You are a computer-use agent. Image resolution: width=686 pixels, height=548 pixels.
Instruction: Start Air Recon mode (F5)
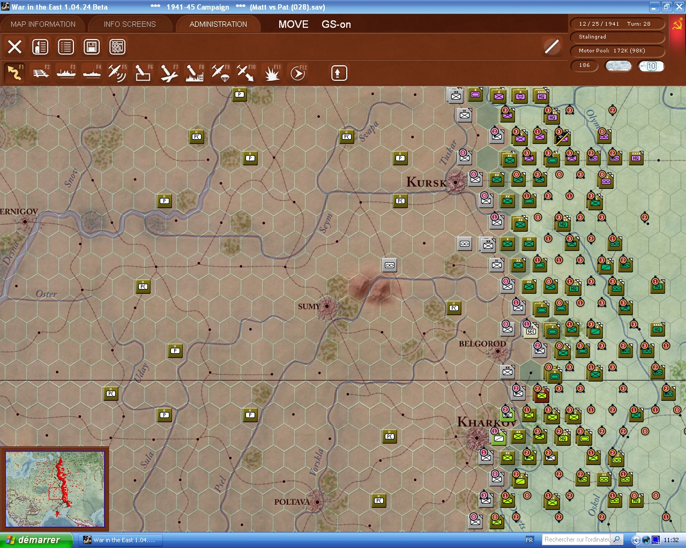tap(117, 73)
